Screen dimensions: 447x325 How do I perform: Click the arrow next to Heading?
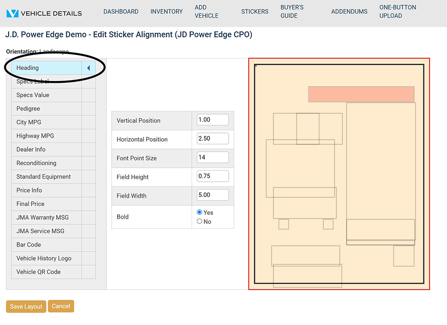[88, 68]
